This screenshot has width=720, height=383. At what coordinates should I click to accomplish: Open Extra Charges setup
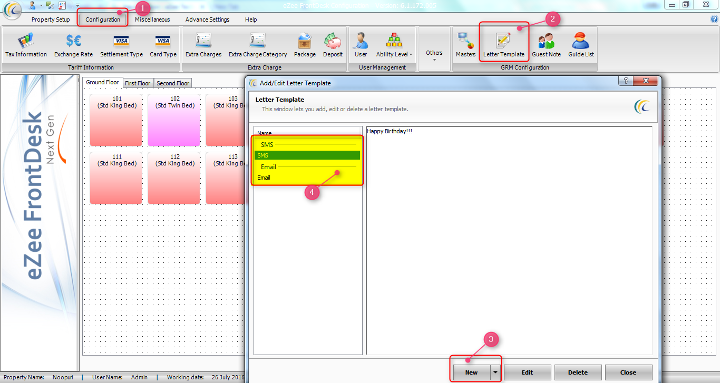[x=203, y=45]
